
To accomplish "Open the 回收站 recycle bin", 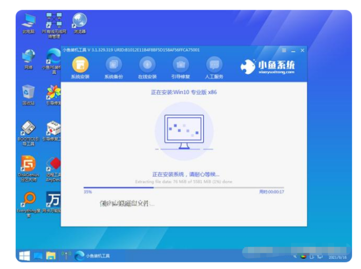I will (28, 94).
